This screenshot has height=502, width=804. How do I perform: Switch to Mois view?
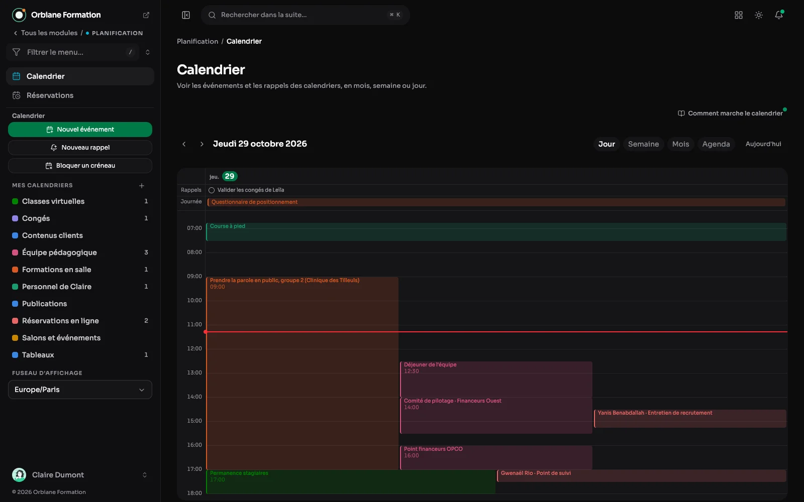click(x=680, y=144)
